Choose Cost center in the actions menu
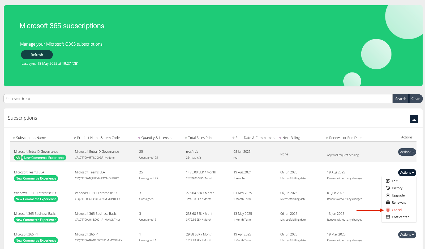The image size is (425, 249). point(400,217)
